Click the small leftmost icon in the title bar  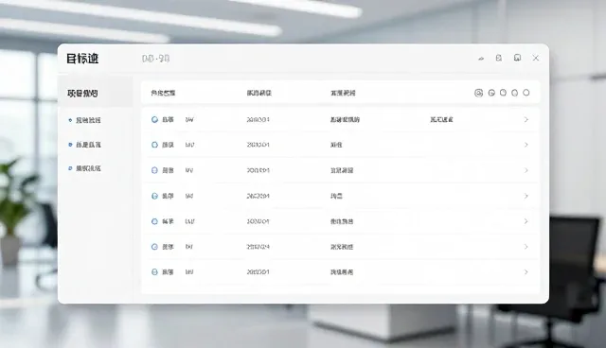[x=481, y=59]
